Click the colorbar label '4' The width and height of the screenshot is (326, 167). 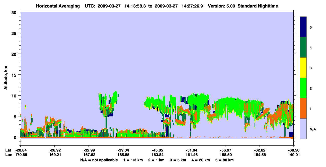pyautogui.click(x=311, y=48)
